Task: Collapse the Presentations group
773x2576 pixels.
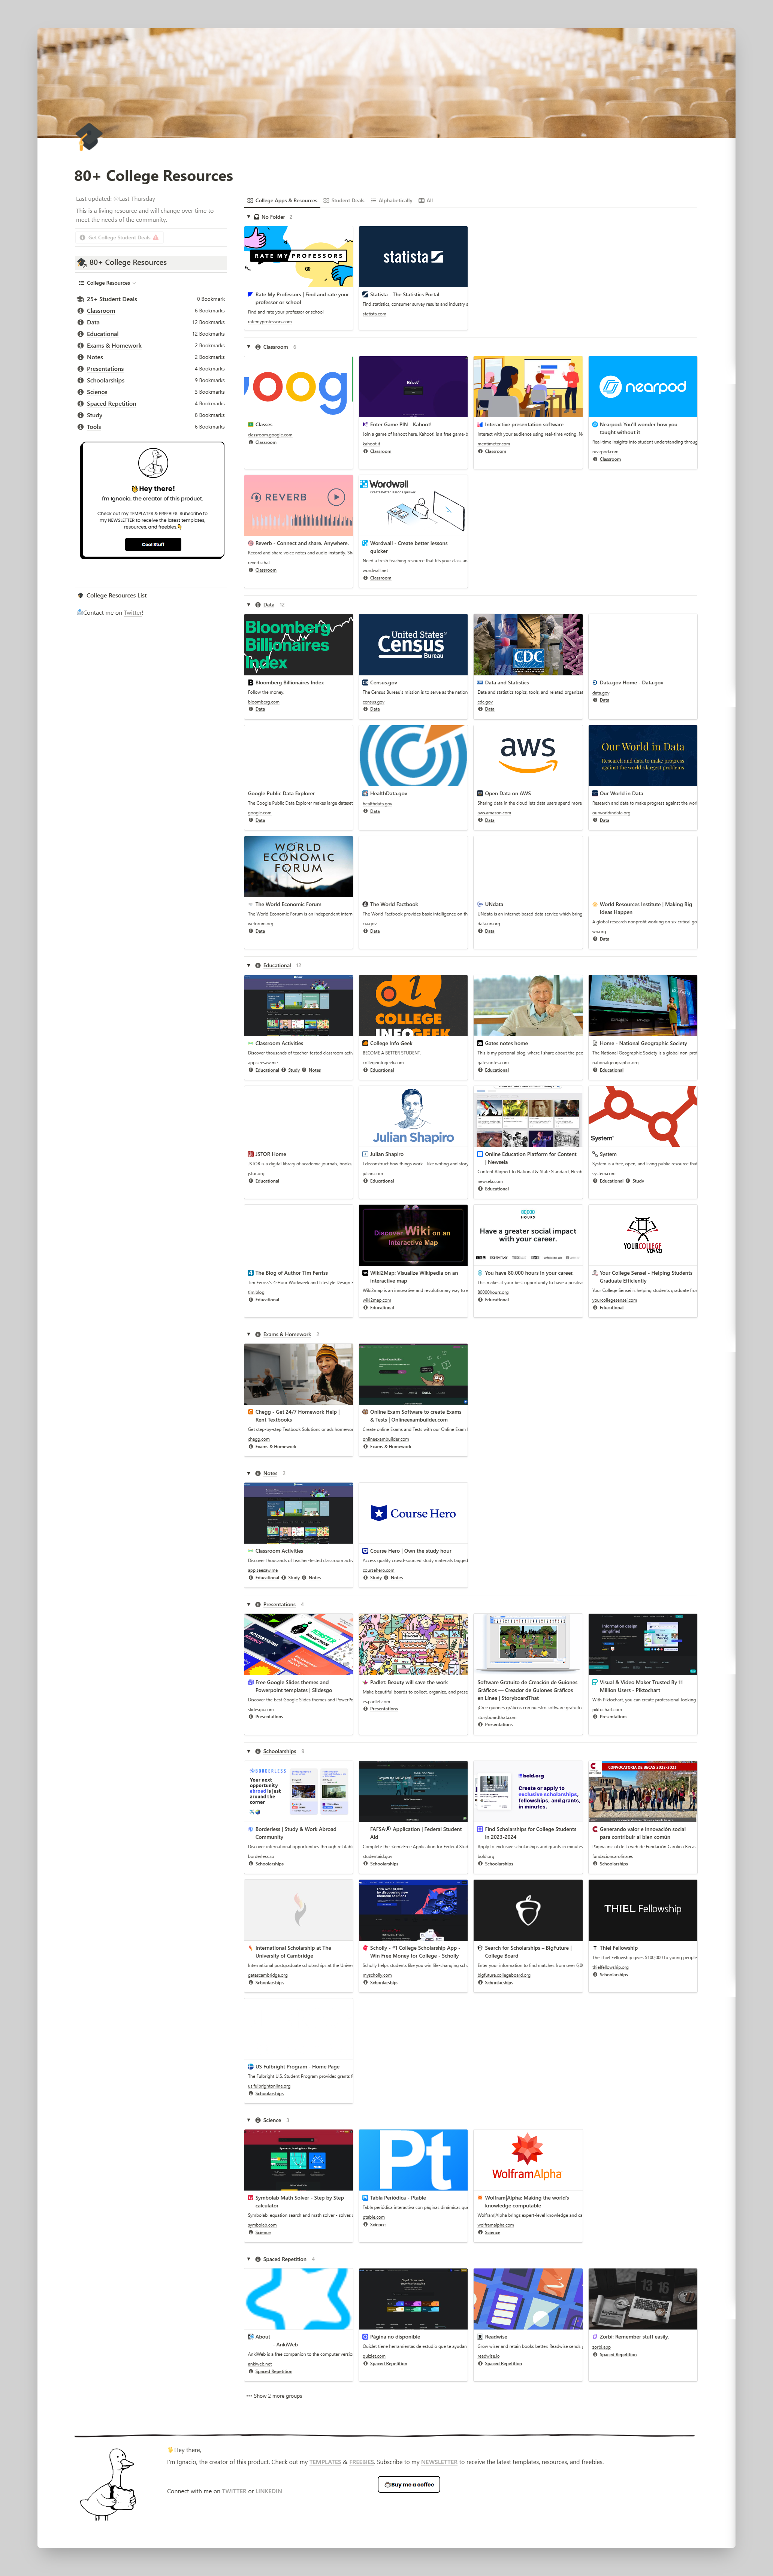Action: tap(249, 1604)
